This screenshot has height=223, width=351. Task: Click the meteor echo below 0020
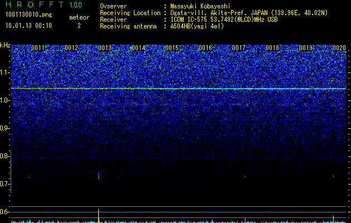point(333,176)
